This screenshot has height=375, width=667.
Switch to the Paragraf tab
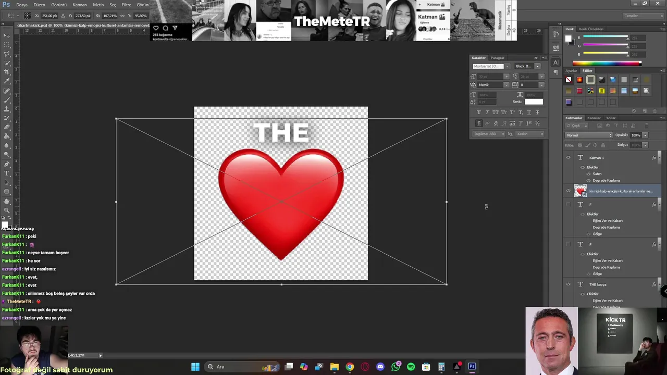pos(497,58)
